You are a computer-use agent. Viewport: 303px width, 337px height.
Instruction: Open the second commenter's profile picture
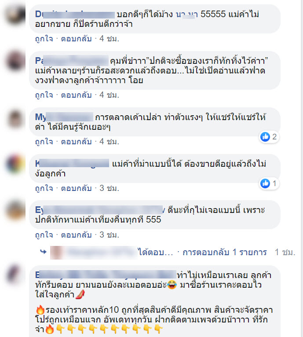(16, 61)
